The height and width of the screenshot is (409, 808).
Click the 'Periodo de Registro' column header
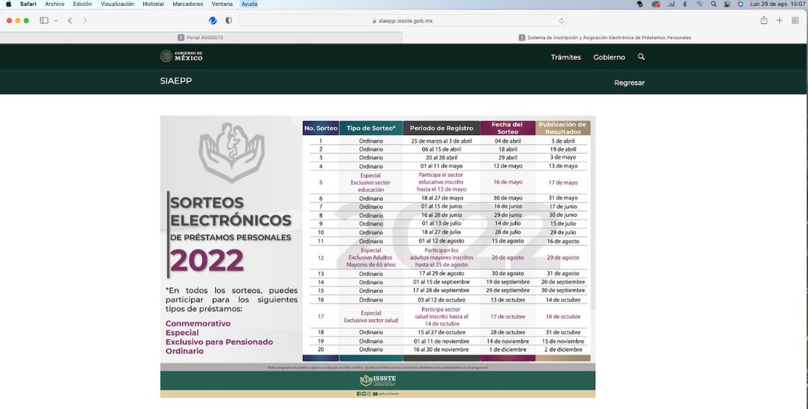442,128
